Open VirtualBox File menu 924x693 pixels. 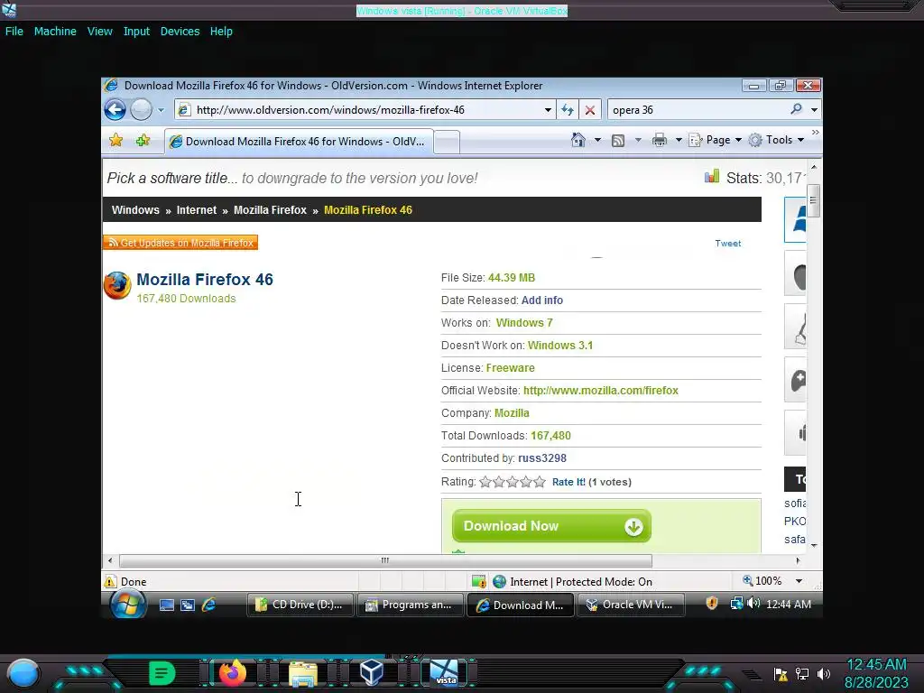tap(14, 32)
